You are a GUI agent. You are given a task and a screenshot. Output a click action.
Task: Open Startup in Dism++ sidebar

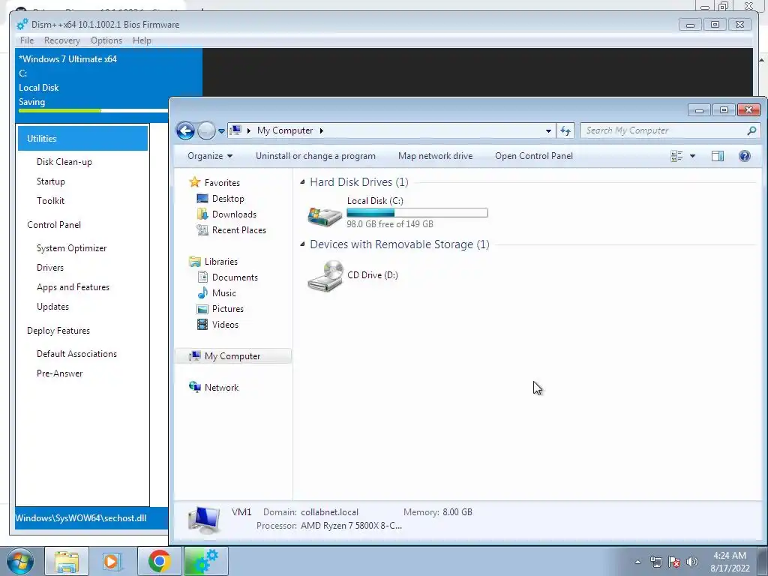[x=50, y=181]
